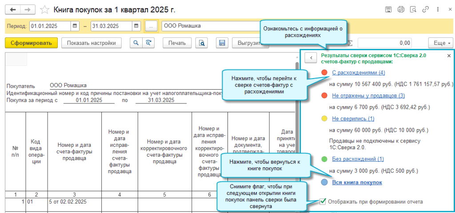Click the back navigation arrow

(12, 9)
